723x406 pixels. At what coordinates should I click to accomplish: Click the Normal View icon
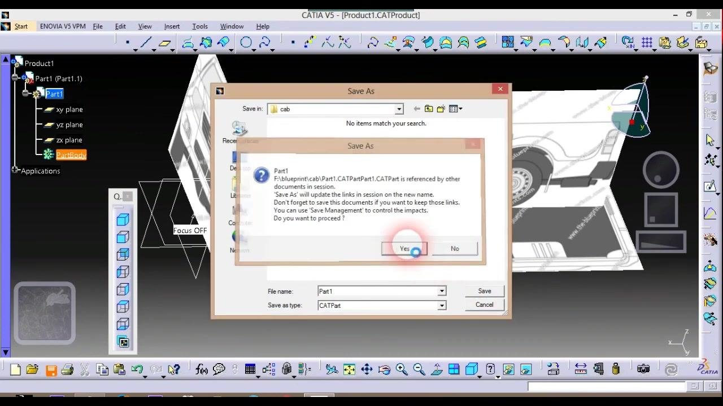click(437, 370)
